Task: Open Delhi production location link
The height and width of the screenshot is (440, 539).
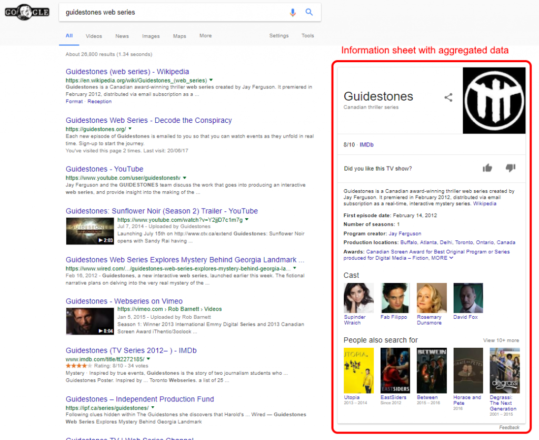Action: coord(446,242)
